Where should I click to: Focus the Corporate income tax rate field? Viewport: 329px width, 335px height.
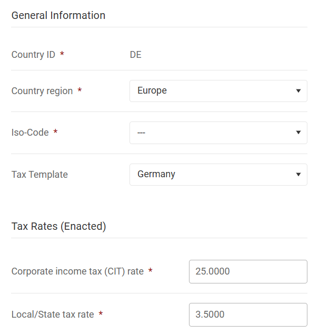pos(248,271)
